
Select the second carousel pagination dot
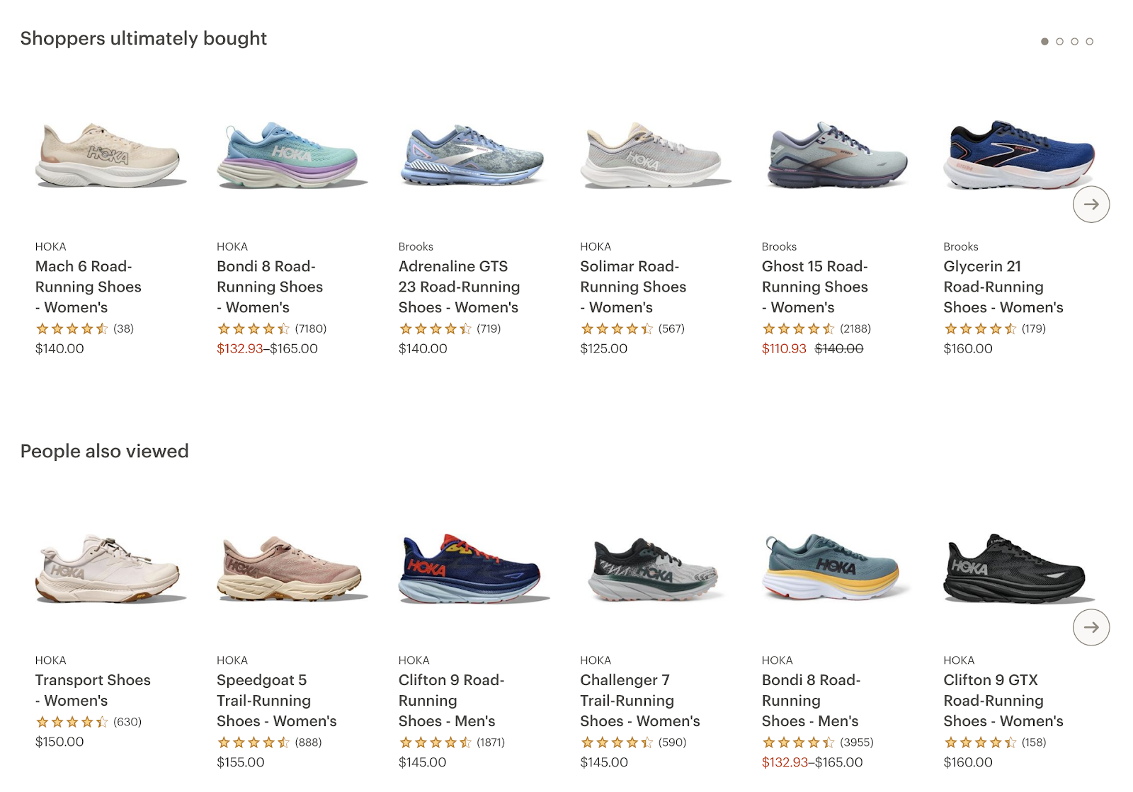click(1060, 41)
